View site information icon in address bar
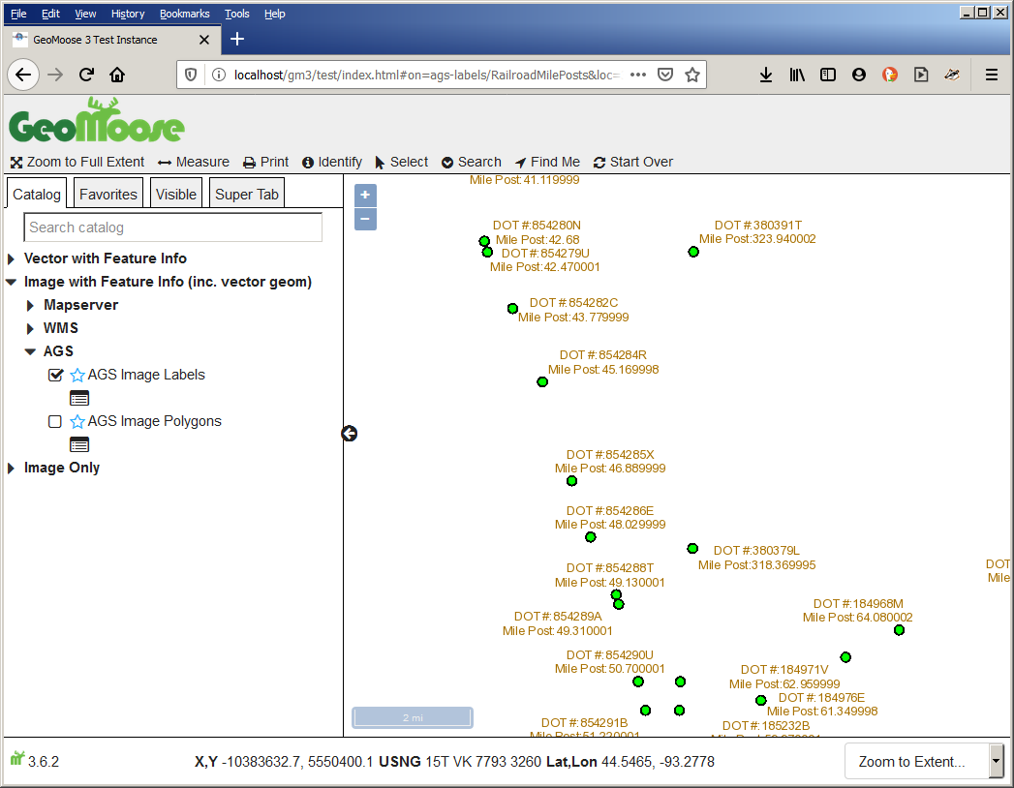Viewport: 1014px width, 788px height. tap(219, 75)
